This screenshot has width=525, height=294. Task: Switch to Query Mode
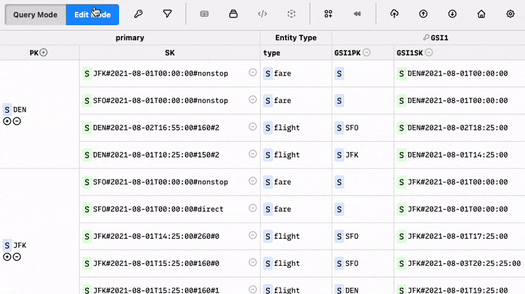click(35, 14)
